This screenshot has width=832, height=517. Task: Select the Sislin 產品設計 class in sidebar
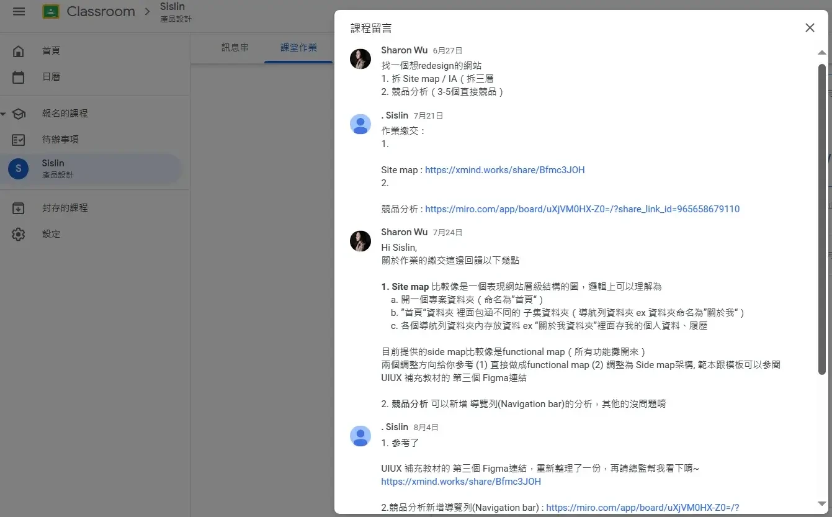[92, 168]
